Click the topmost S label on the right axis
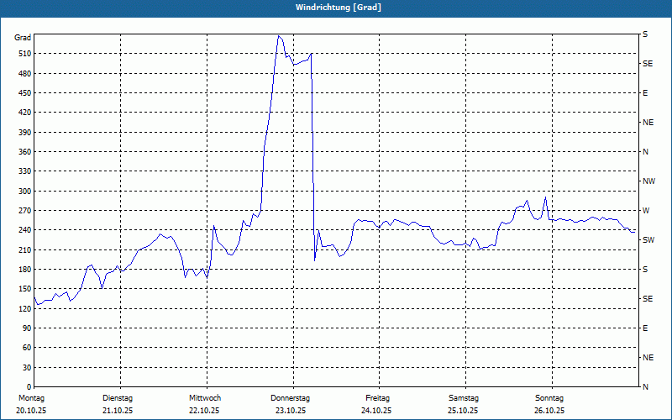 coord(645,34)
